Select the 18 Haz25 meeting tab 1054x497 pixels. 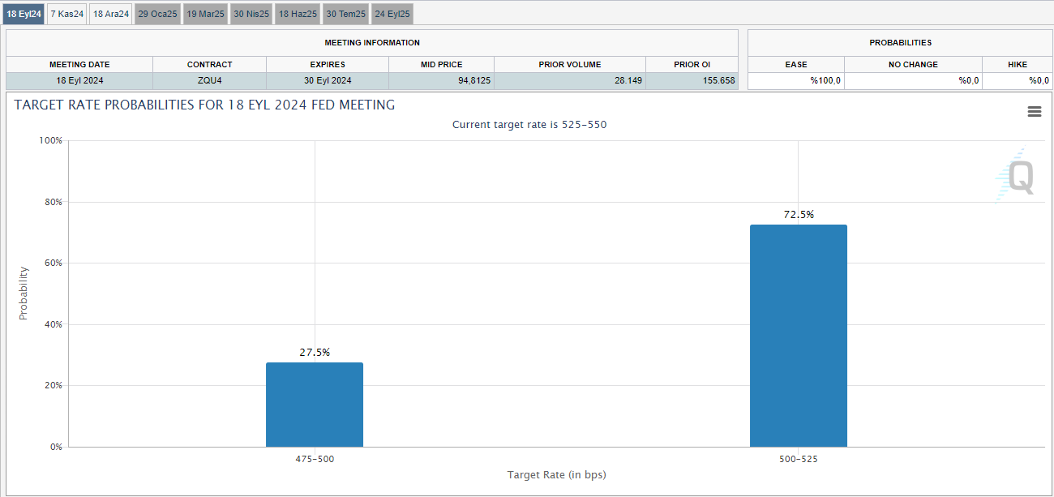point(298,14)
